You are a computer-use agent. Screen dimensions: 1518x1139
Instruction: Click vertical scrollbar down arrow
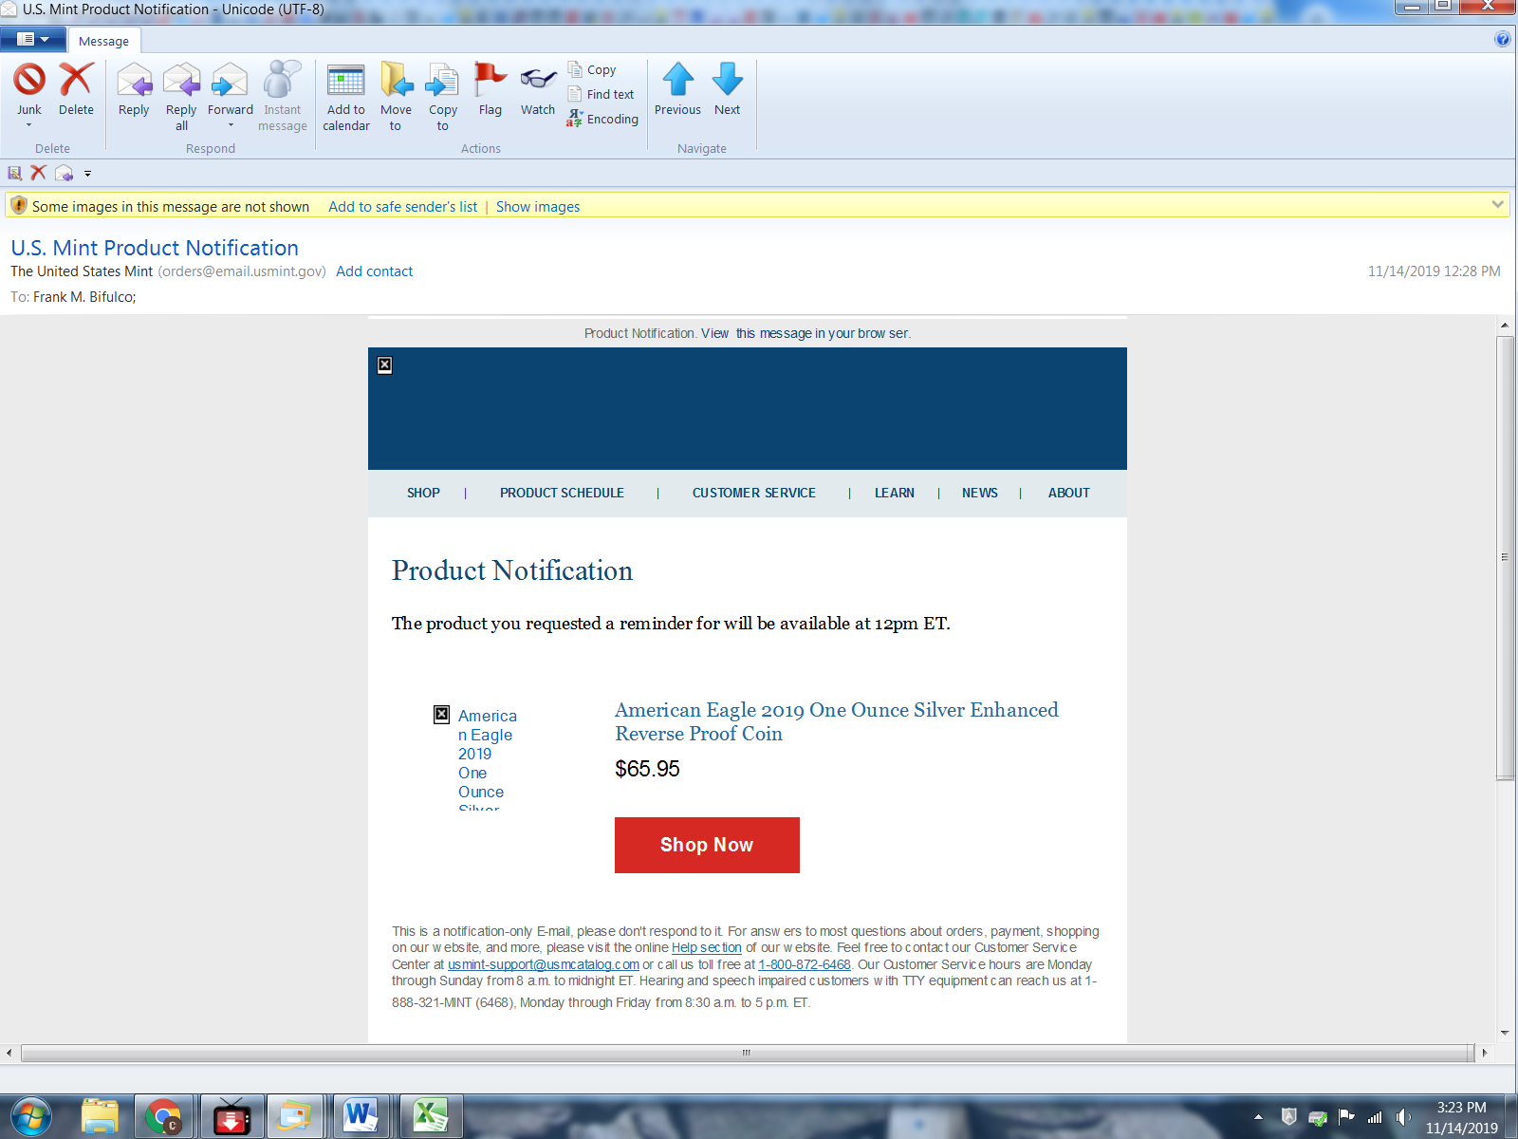point(1505,1034)
